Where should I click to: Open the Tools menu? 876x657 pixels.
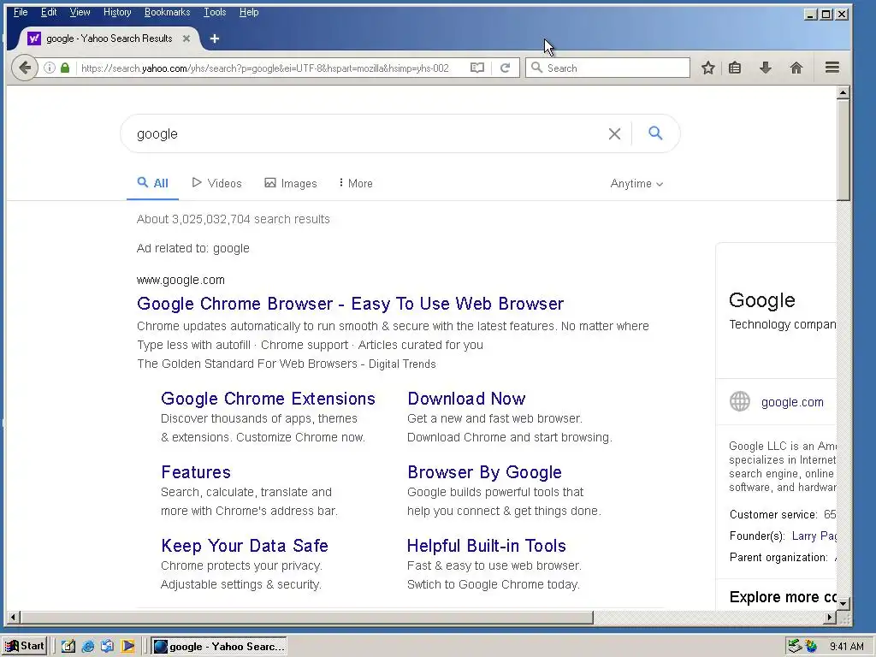(x=215, y=12)
